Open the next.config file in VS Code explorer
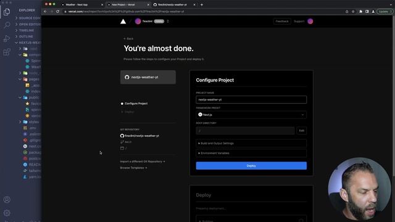This screenshot has width=395, height=222. click(31, 146)
